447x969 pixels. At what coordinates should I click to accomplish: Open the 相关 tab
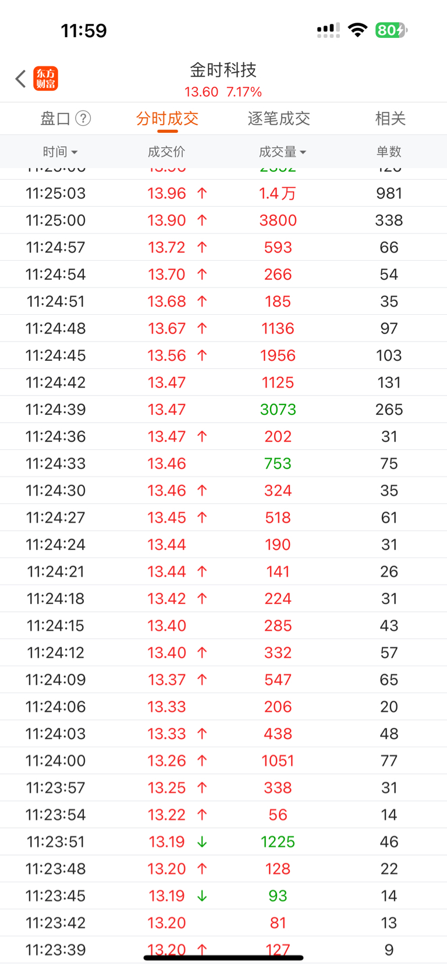pyautogui.click(x=390, y=119)
